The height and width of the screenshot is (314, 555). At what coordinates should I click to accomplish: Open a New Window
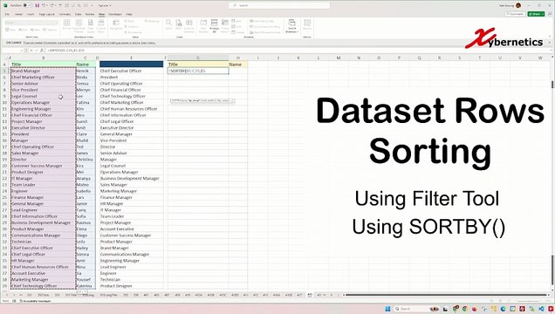point(203,25)
